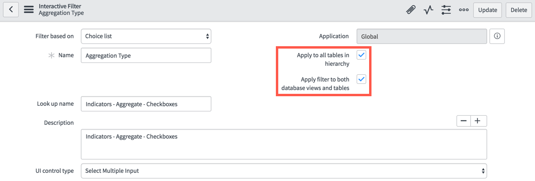
Task: Click the Application field showing Global
Action: click(421, 36)
